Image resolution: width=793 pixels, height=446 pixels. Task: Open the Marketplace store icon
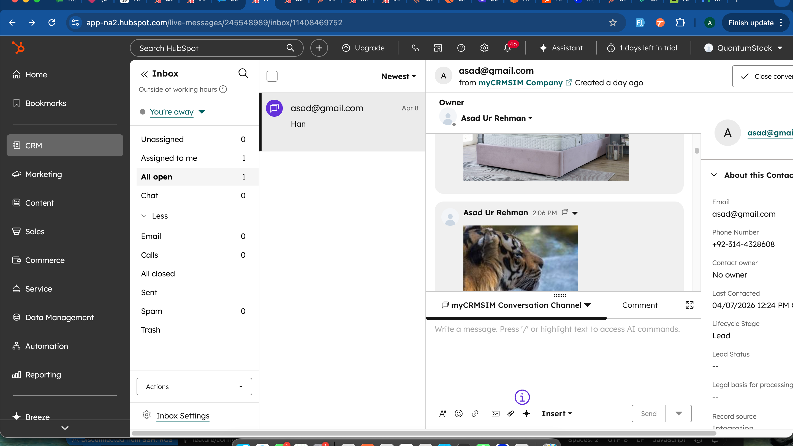[x=438, y=48]
